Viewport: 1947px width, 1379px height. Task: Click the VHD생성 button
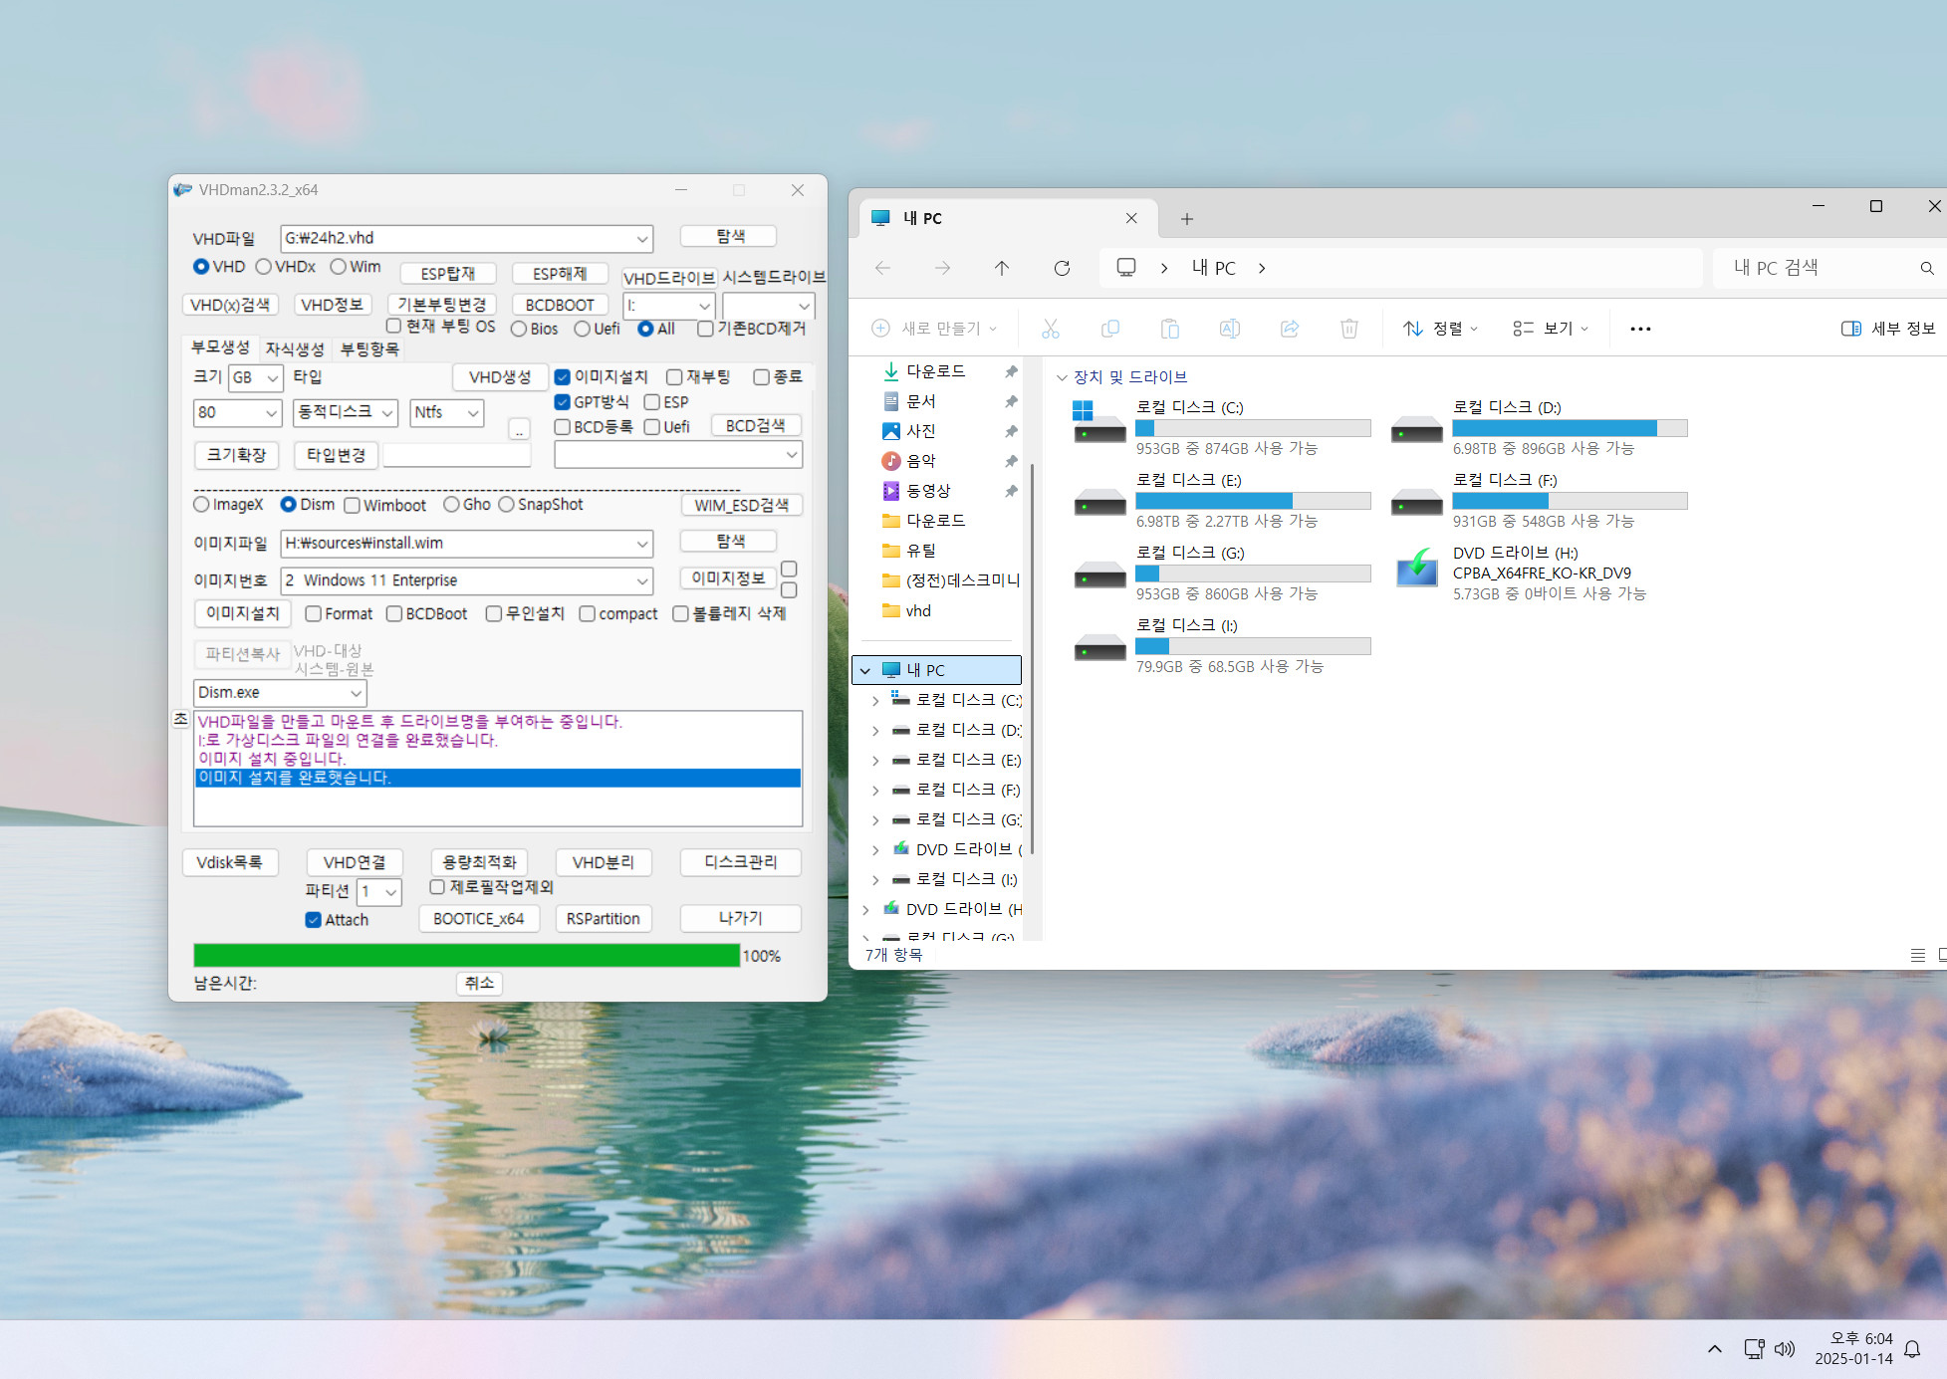coord(500,377)
